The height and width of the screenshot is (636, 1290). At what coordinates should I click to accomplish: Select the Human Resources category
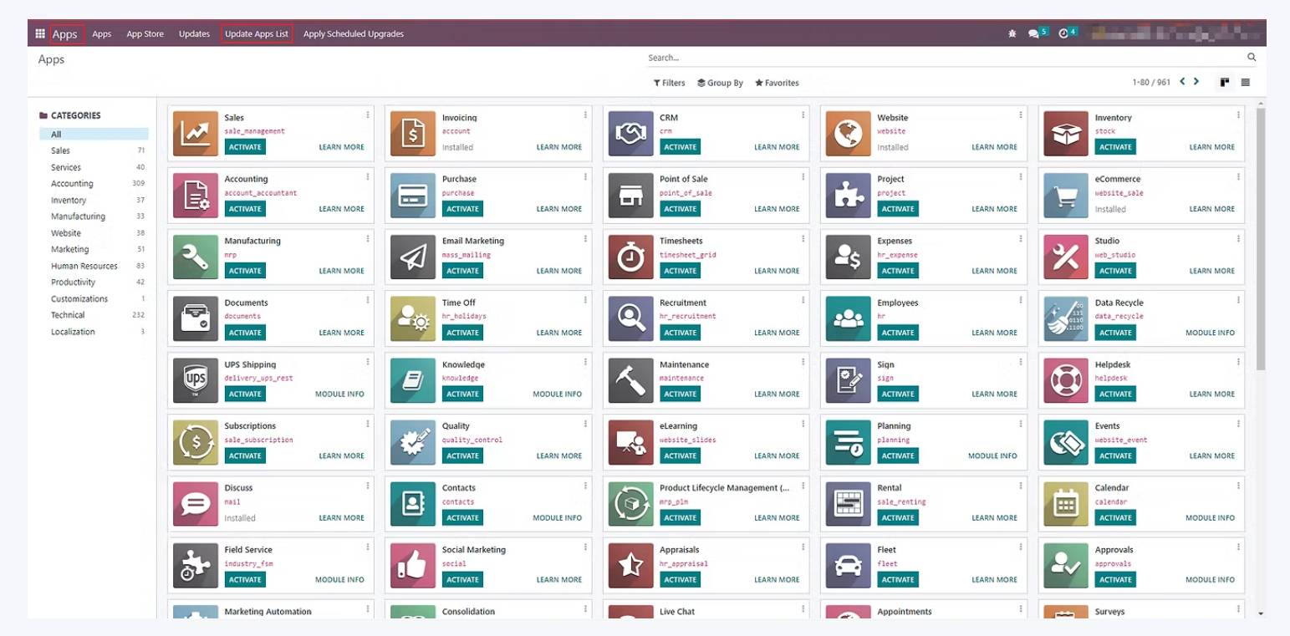(x=94, y=266)
